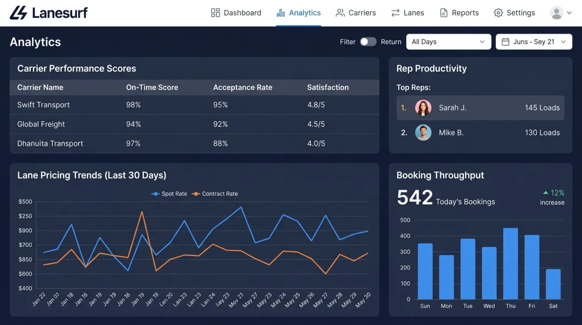
Task: Click the Lanesurf logo icon
Action: point(18,12)
